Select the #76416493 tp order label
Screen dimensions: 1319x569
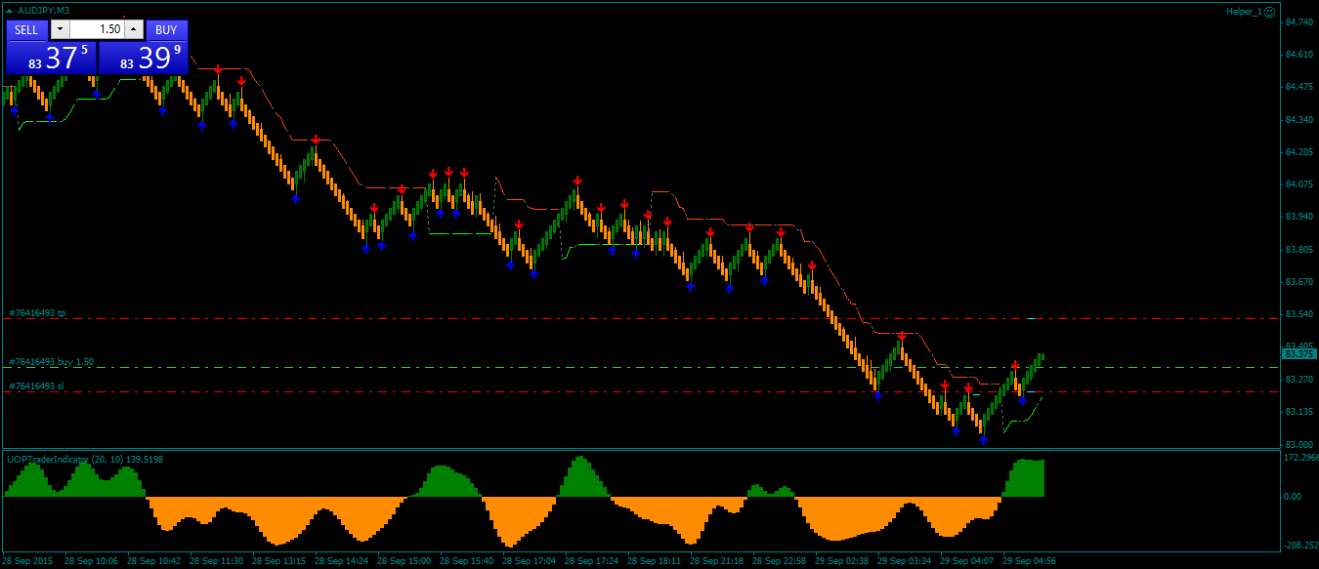pyautogui.click(x=37, y=313)
